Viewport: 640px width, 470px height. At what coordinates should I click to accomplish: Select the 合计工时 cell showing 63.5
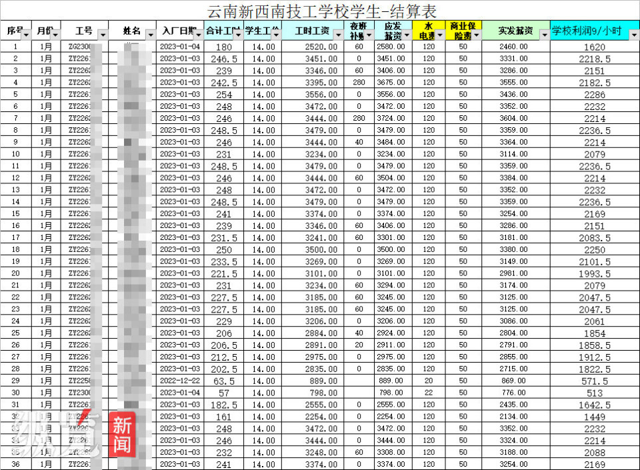[224, 381]
